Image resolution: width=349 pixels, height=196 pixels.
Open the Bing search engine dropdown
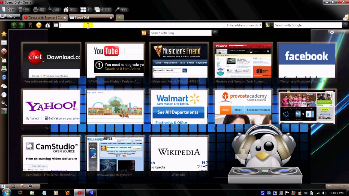coord(145,33)
